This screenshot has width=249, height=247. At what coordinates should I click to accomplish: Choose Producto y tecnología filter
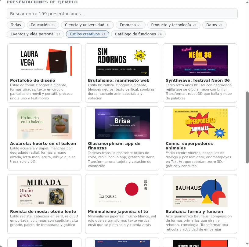[174, 25]
